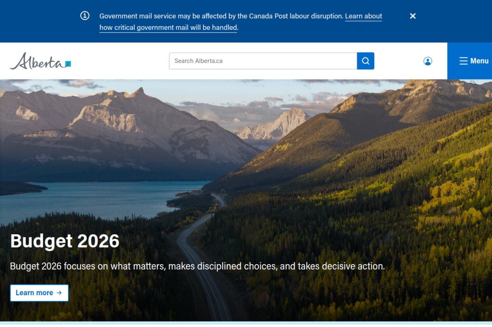Image resolution: width=492 pixels, height=327 pixels.
Task: Click the mountain peak in the hero image
Action: click(139, 91)
